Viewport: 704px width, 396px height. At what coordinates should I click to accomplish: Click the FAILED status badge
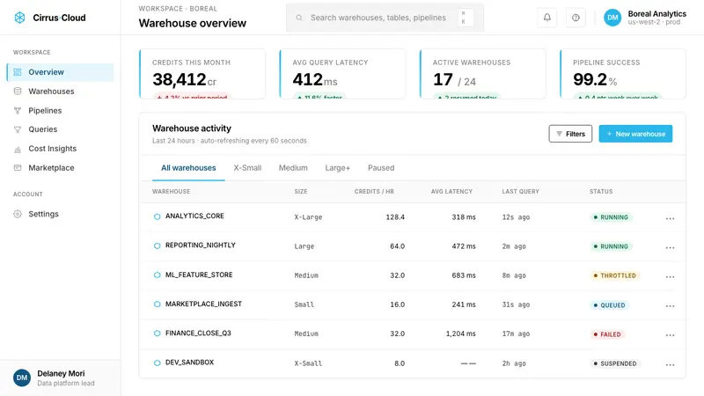(607, 334)
